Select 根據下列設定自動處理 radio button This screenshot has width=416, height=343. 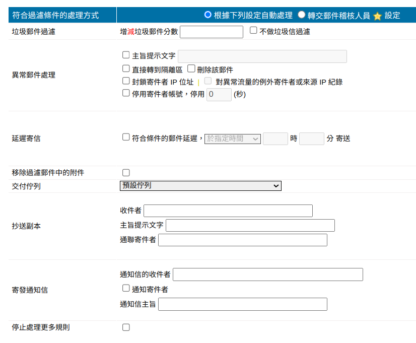point(207,15)
